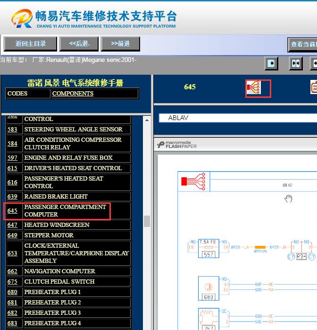Viewport: 317px width, 330px height.
Task: Click the <<后退 back button
Action: tap(79, 44)
